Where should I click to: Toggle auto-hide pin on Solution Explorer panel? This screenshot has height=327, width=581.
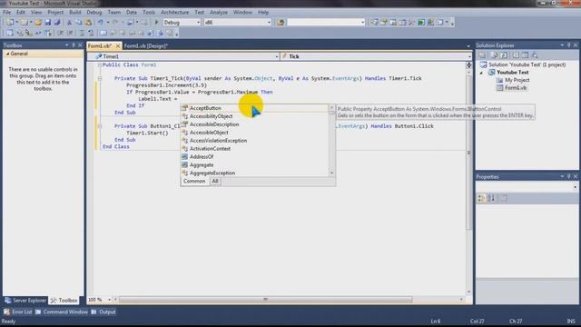569,45
